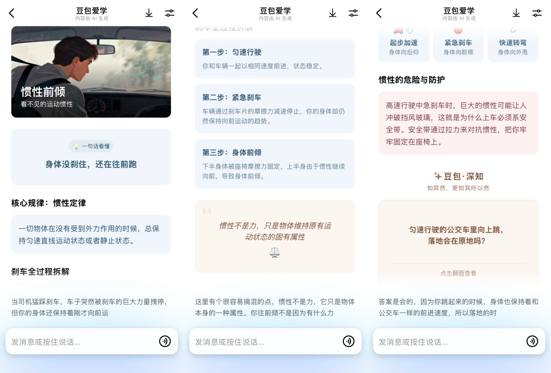Open the 第三步：身体前倾 step card
This screenshot has width=551, height=373.
pyautogui.click(x=274, y=164)
